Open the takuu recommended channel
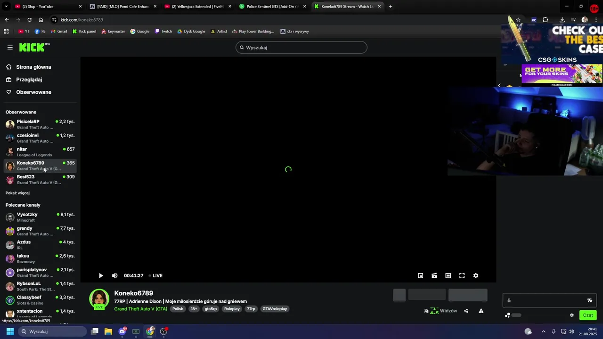The image size is (603, 339). pyautogui.click(x=40, y=258)
